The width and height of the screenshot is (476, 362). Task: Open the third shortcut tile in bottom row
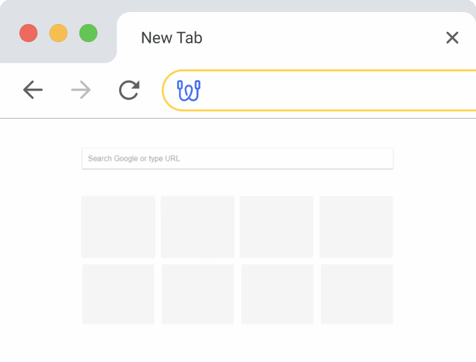[x=277, y=294]
